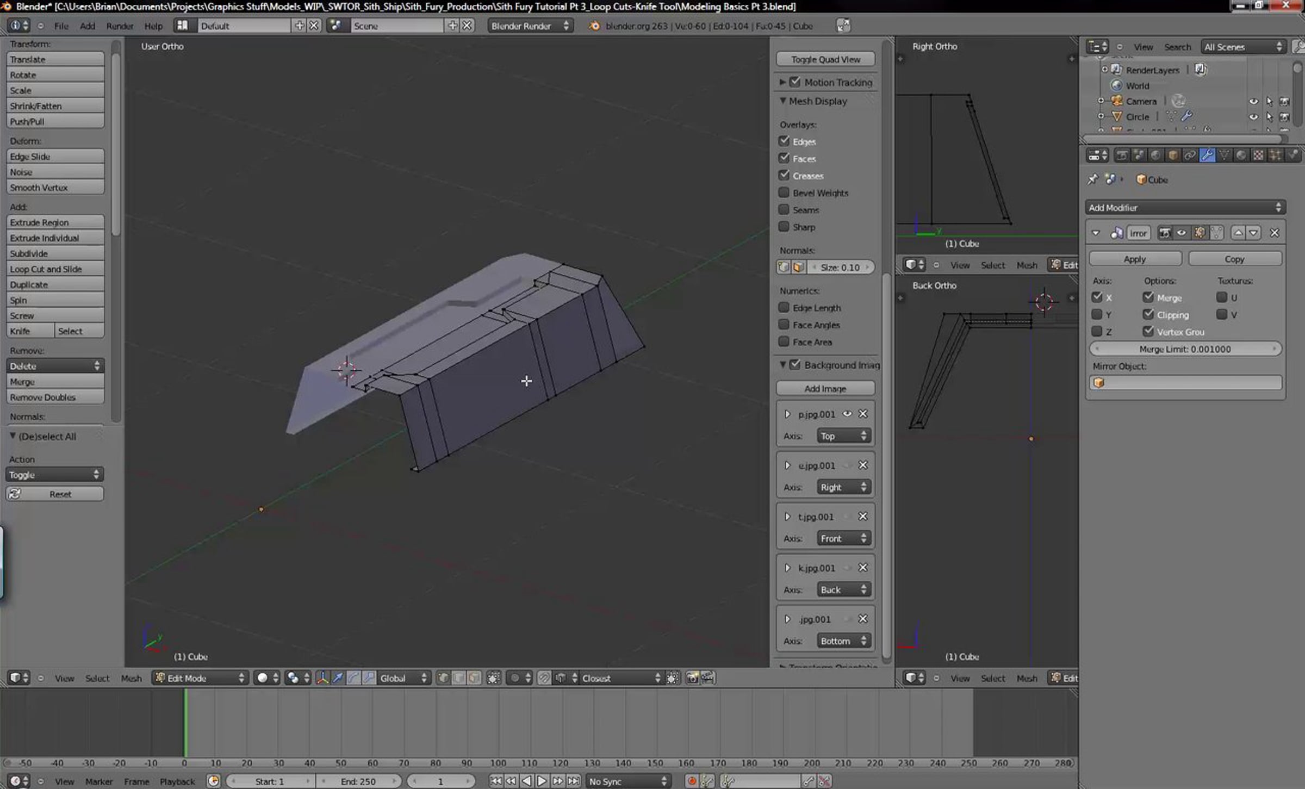Move Mirror modifier up with arrow

click(x=1238, y=233)
